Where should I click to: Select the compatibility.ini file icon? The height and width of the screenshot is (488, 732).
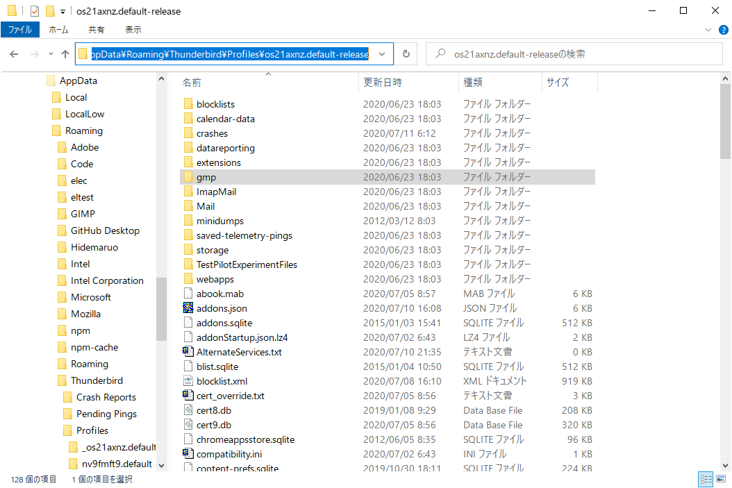[x=188, y=453]
